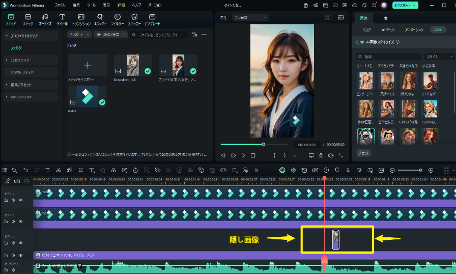Click the undo arrow in timeline toolbar
Screen dimensions: 456x274
(x=25, y=170)
